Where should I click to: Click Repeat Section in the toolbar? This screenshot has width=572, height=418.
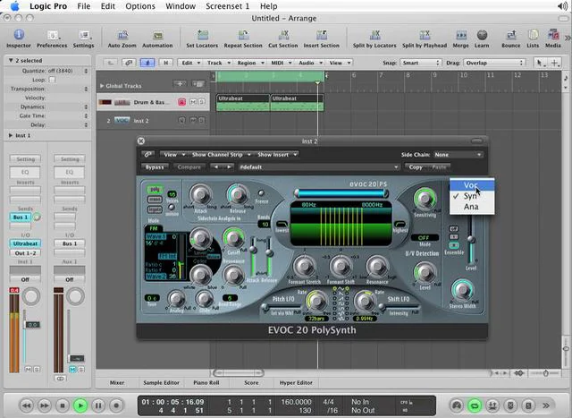click(243, 38)
